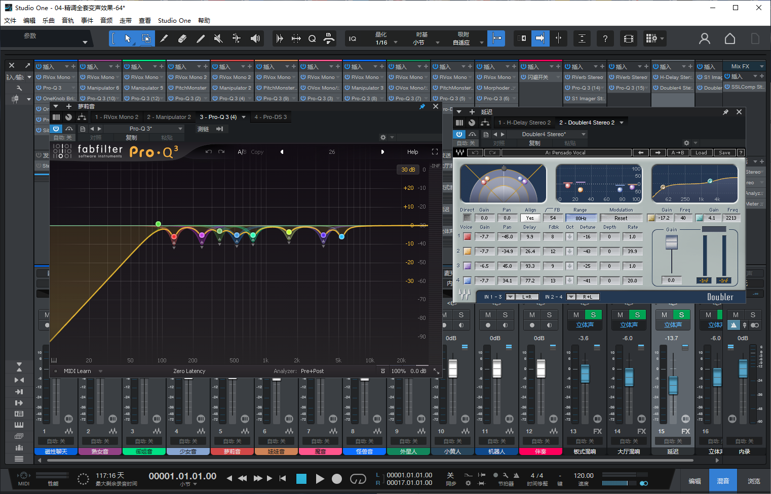This screenshot has height=494, width=771.
Task: Click the Save button in the Waves Doubler
Action: [x=724, y=152]
